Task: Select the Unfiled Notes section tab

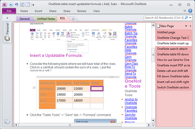Action: pyautogui.click(x=46, y=19)
